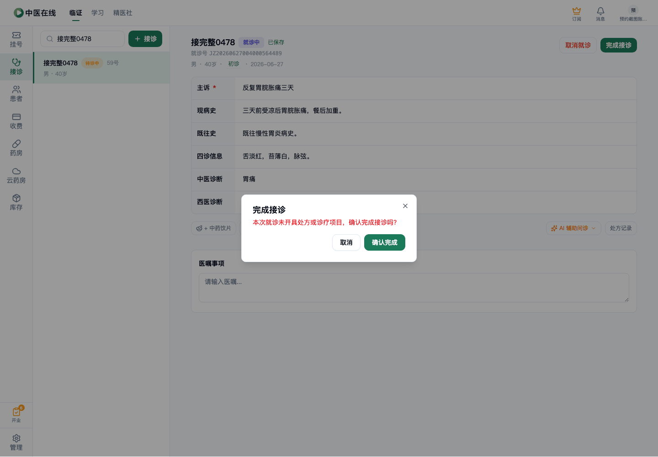Open the 订阅 crown icon
The image size is (658, 457).
click(577, 14)
